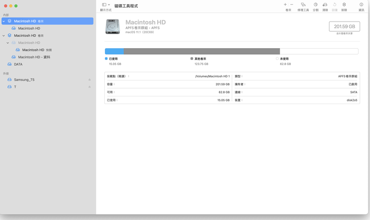Click the stacked-layers icon of highlighted Macintosh HD
The width and height of the screenshot is (370, 220).
point(9,21)
